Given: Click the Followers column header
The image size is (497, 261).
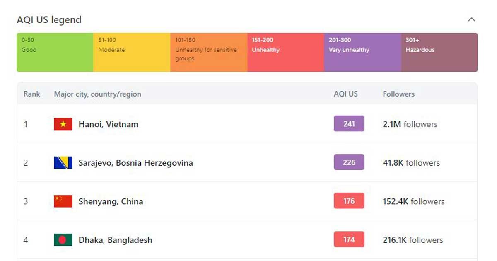Looking at the screenshot, I should [399, 94].
